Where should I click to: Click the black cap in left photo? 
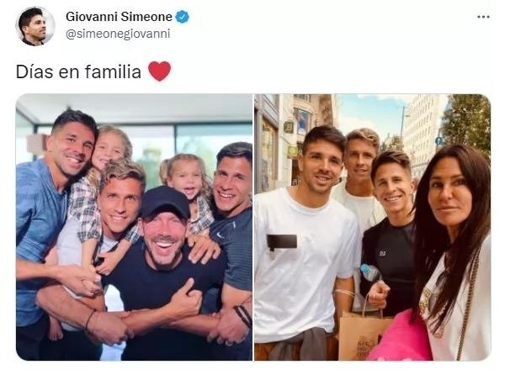165,203
